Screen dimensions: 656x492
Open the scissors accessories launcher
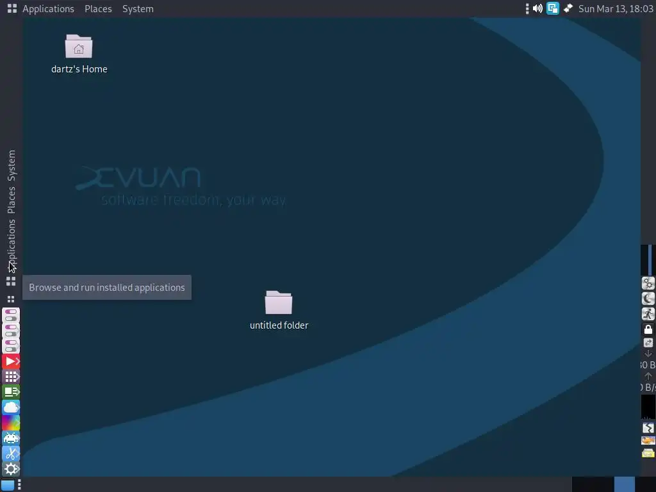pyautogui.click(x=11, y=454)
